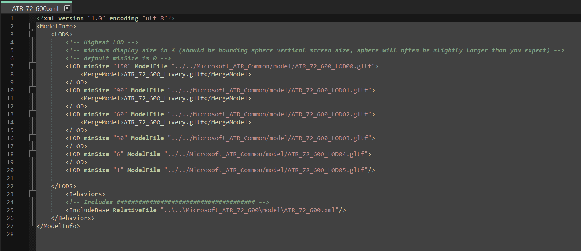Click the 'Highest LOD' comment
581x251 pixels.
click(102, 42)
